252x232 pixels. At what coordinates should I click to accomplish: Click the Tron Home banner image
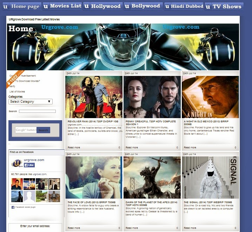click(123, 47)
